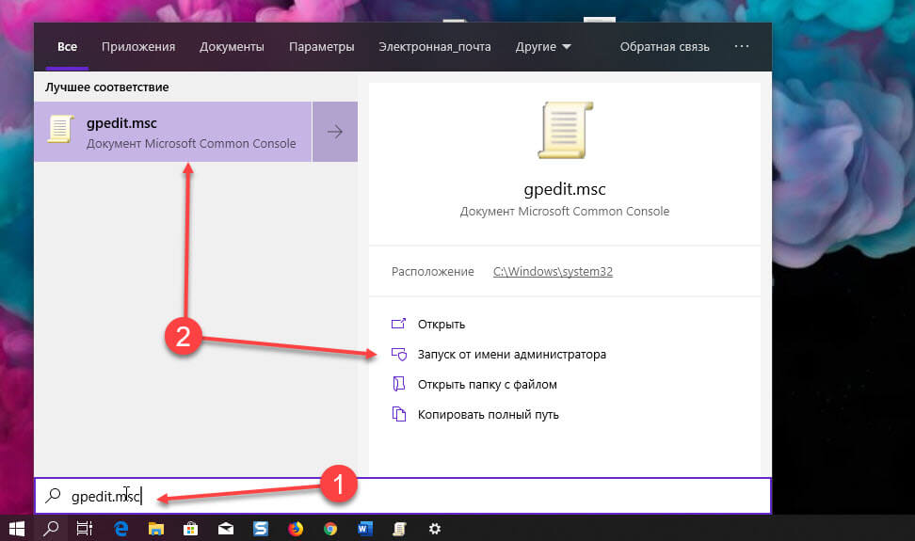Click the gpedit.msc scroll icon in the results list
The height and width of the screenshot is (541, 915).
click(x=60, y=130)
